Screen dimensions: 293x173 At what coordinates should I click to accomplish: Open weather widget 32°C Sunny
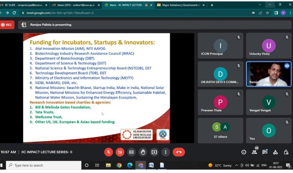point(220,165)
